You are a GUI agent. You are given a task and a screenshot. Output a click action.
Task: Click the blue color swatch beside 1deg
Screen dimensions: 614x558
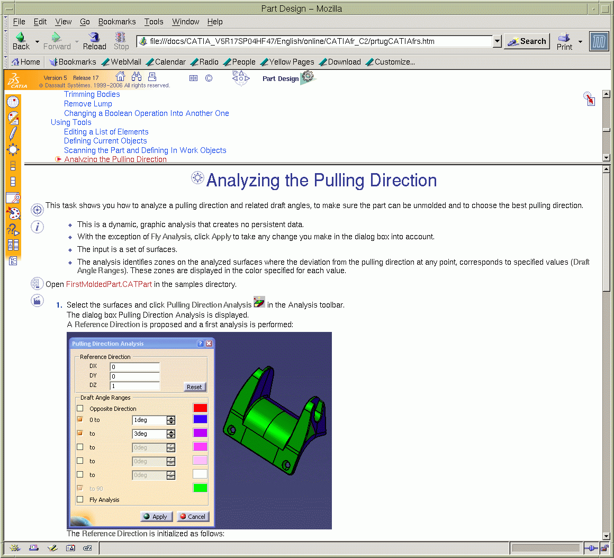coord(200,419)
